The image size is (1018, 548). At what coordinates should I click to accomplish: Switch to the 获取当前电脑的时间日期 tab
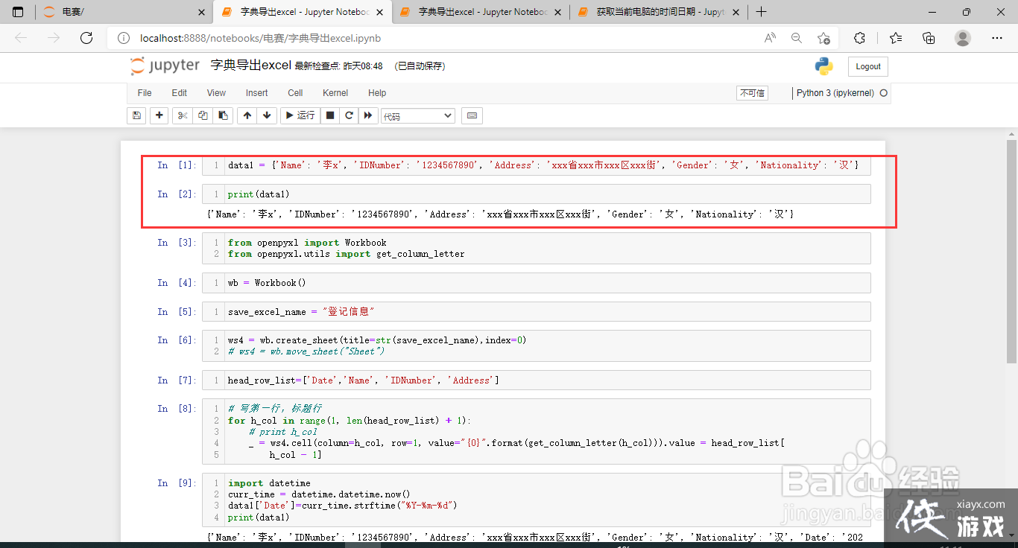[x=660, y=12]
